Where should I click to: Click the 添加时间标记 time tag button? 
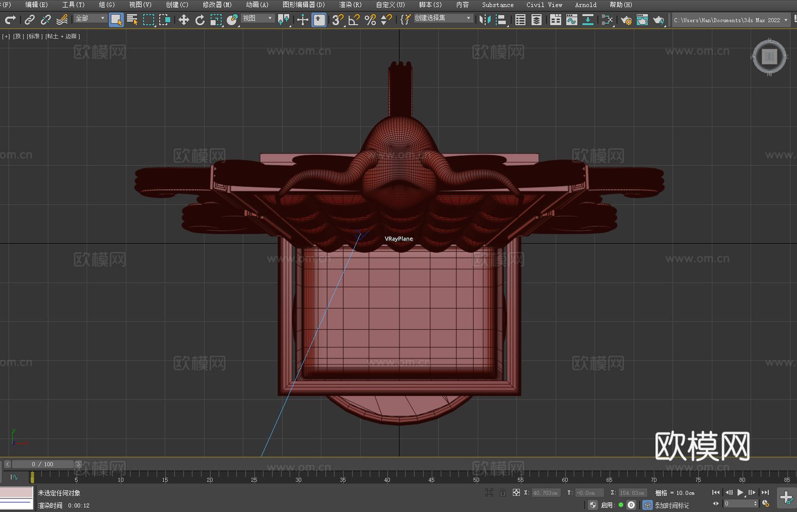672,505
